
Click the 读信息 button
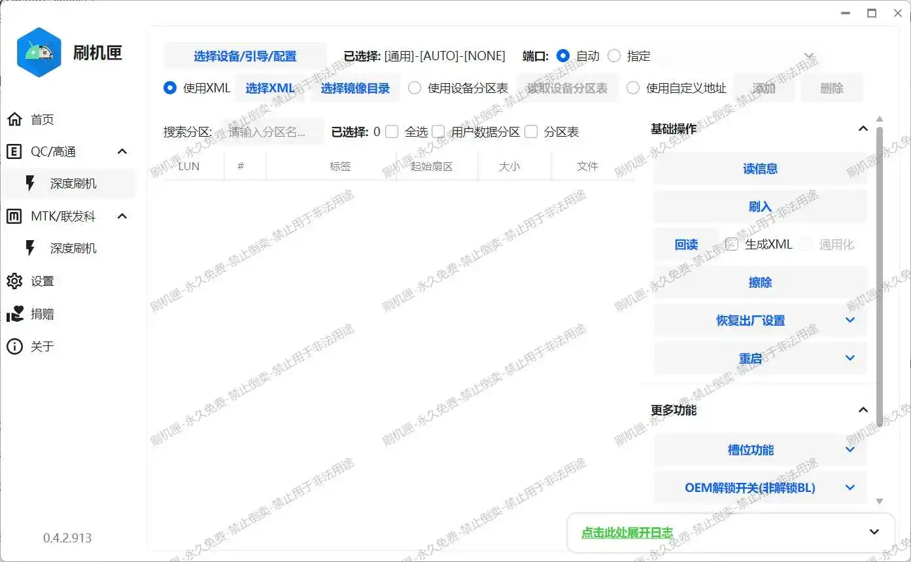click(x=760, y=169)
